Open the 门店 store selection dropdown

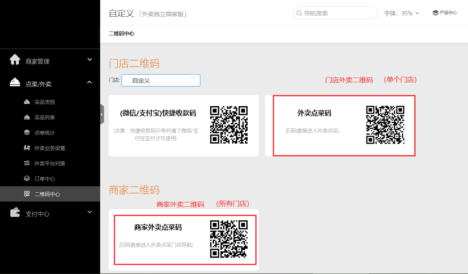click(161, 80)
